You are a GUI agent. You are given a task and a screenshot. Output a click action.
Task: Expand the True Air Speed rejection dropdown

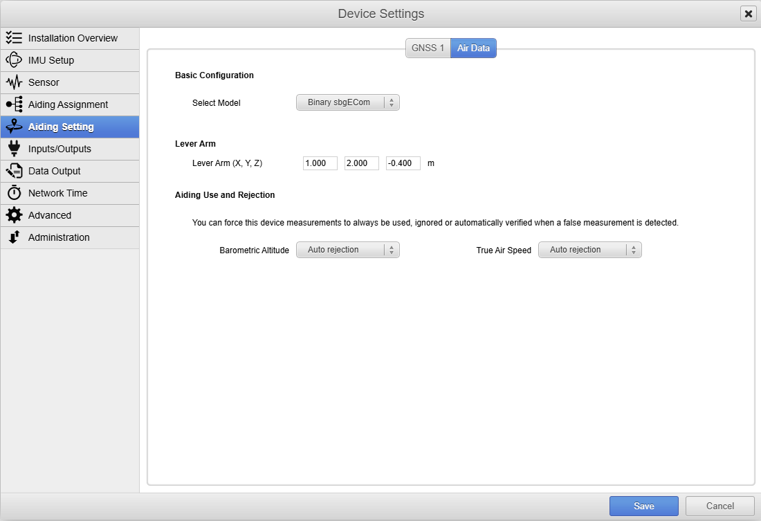pyautogui.click(x=589, y=250)
